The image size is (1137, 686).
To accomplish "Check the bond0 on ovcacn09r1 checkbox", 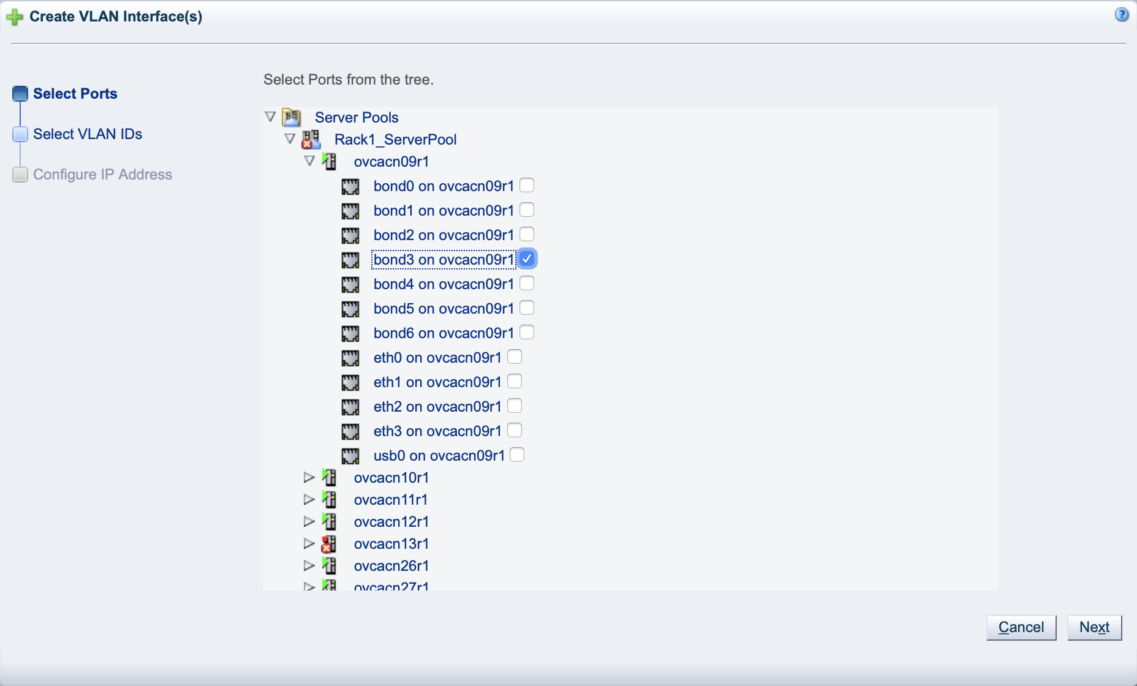I will point(527,185).
